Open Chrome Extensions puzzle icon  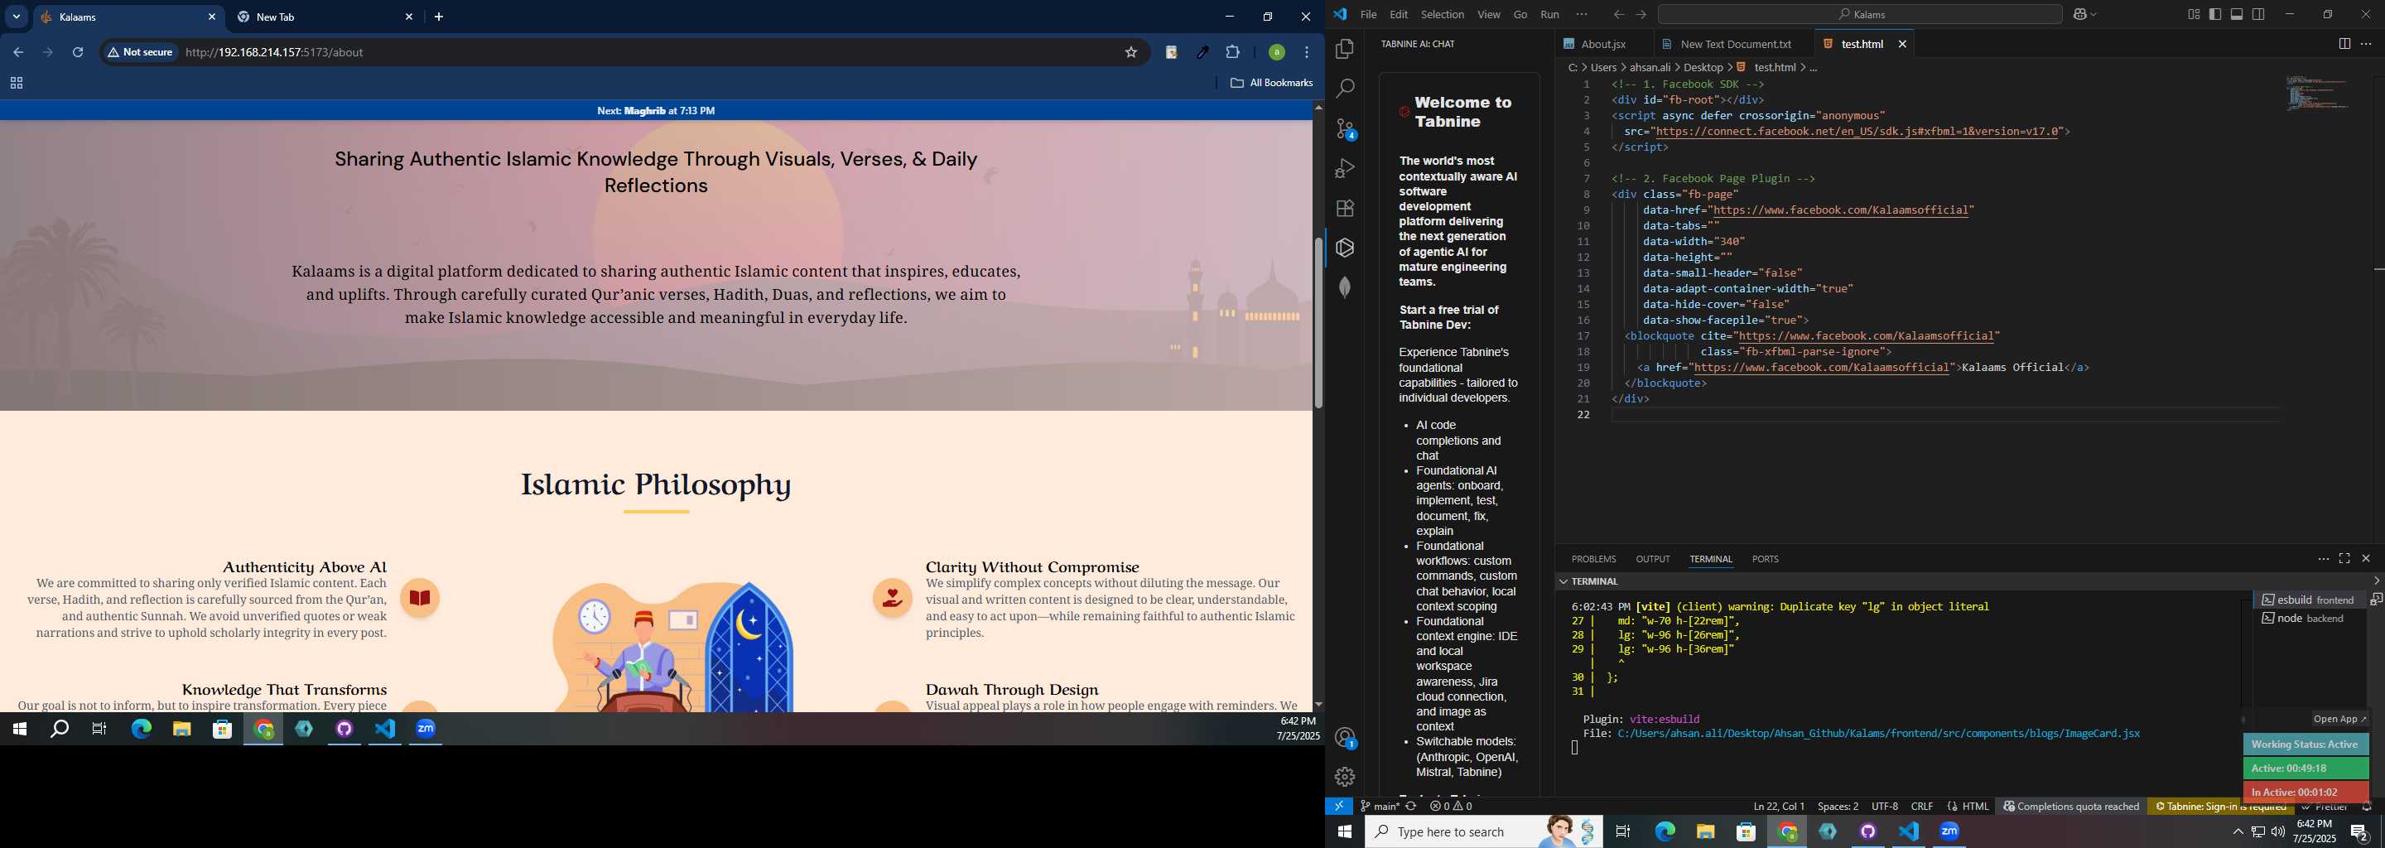(x=1232, y=52)
